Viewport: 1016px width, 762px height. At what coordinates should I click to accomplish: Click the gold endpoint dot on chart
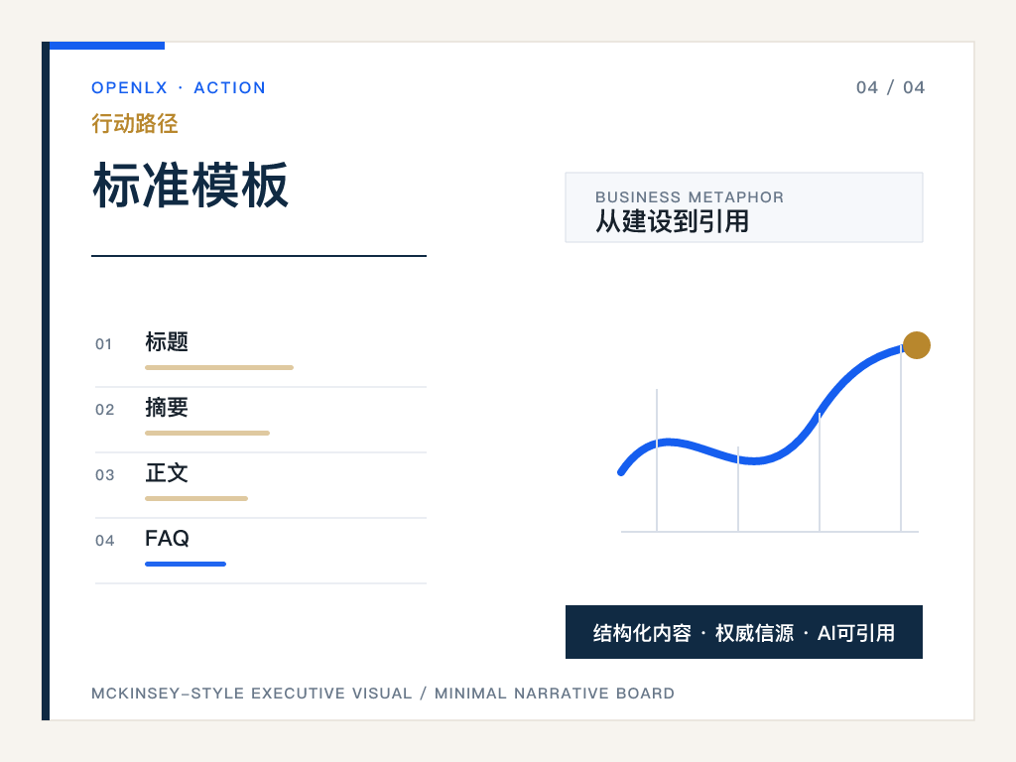[x=916, y=344]
